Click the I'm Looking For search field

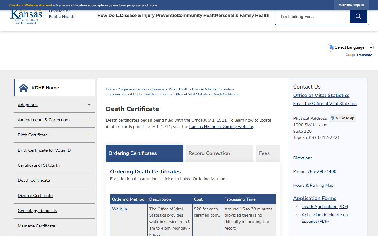(312, 17)
